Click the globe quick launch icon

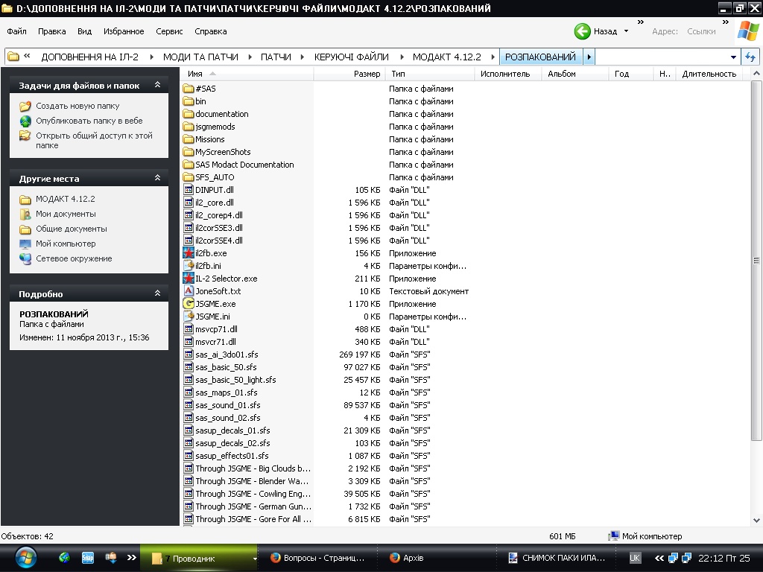click(64, 558)
